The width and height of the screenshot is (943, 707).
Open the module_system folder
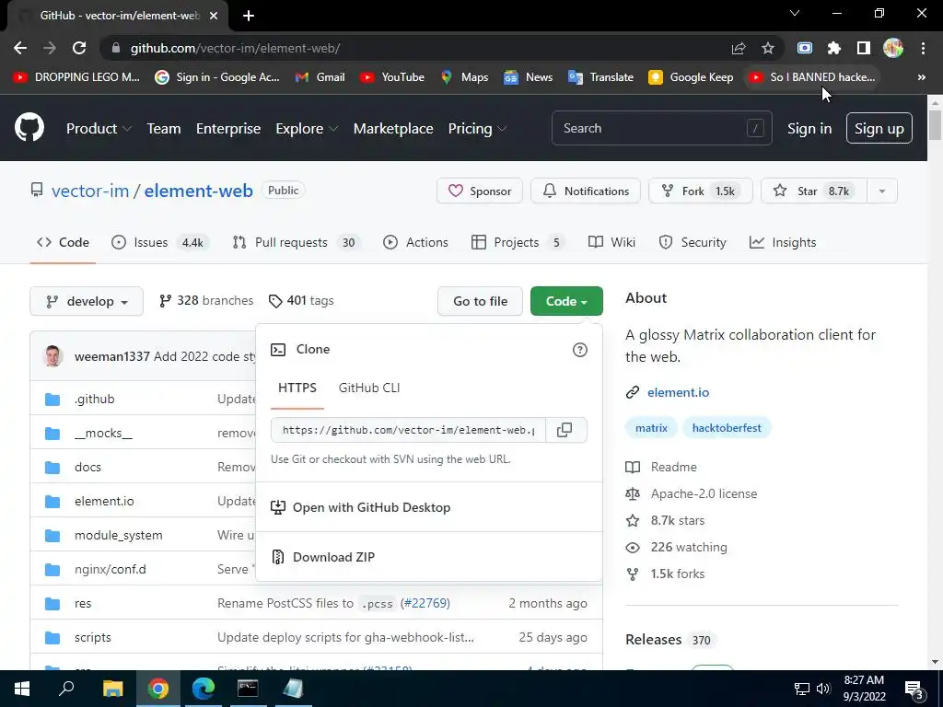(x=119, y=535)
